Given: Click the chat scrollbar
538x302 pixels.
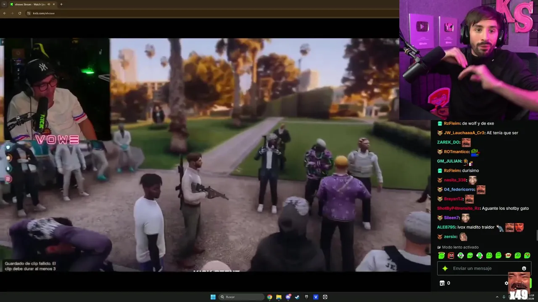Looking at the screenshot, I should [537, 236].
